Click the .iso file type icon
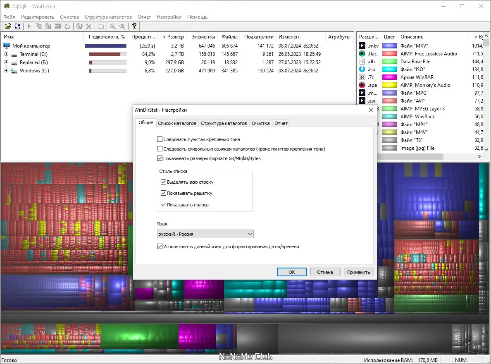The width and height of the screenshot is (491, 364). pyautogui.click(x=362, y=69)
